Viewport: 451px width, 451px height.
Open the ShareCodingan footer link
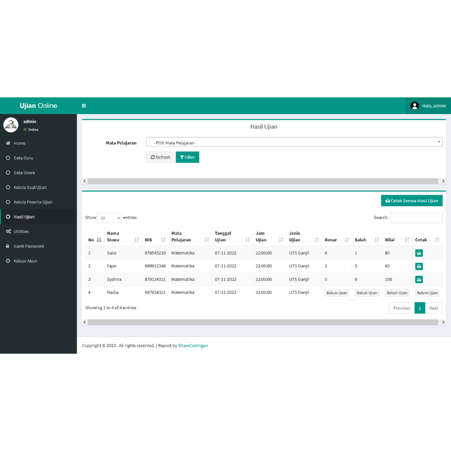click(193, 346)
